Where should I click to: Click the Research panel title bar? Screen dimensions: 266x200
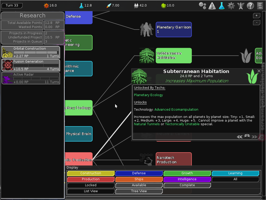click(x=33, y=15)
